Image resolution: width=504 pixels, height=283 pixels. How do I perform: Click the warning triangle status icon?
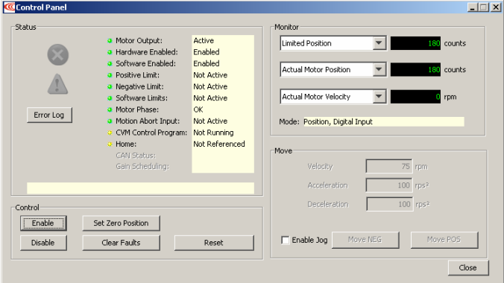(57, 84)
